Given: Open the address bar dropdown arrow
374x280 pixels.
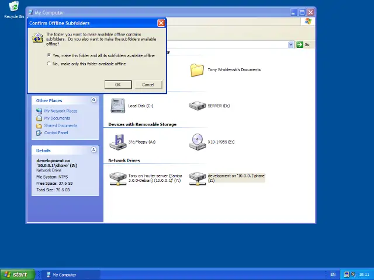Looking at the screenshot, I should coord(290,44).
